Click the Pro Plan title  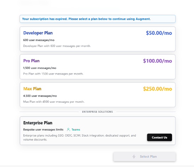(x=31, y=61)
